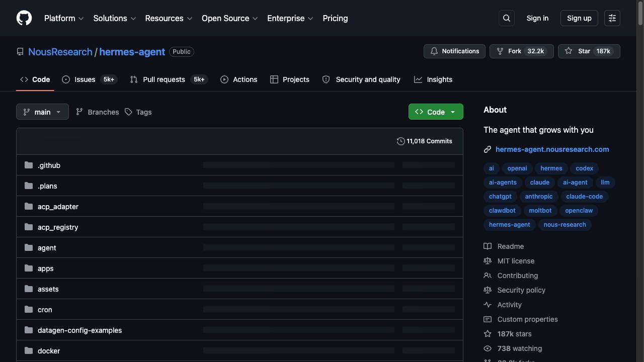Open the Actions tab
The height and width of the screenshot is (362, 644).
click(x=239, y=79)
